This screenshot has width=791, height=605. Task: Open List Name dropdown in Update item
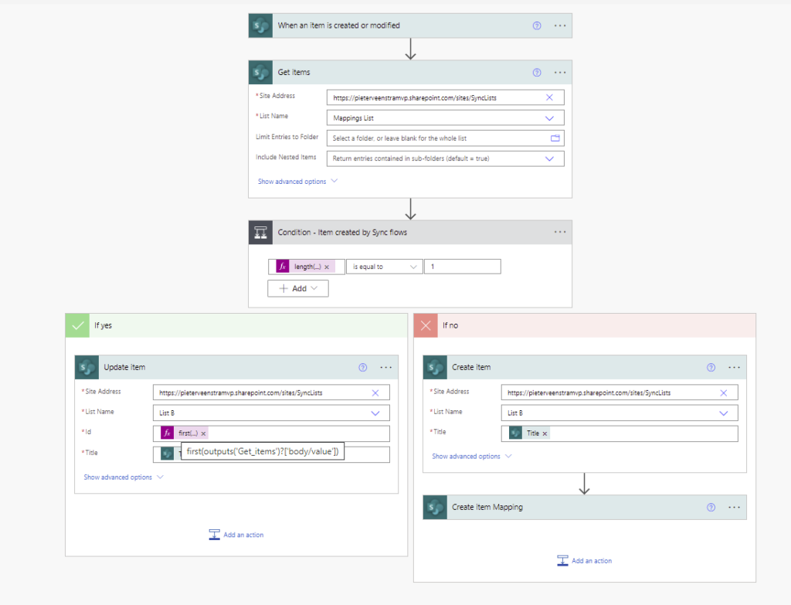tap(375, 413)
